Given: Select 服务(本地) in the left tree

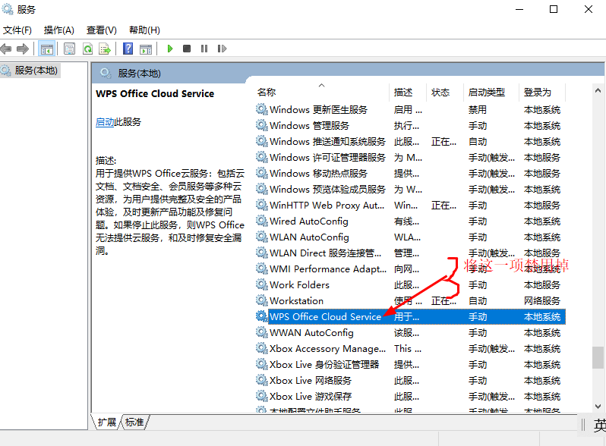Looking at the screenshot, I should (x=36, y=71).
